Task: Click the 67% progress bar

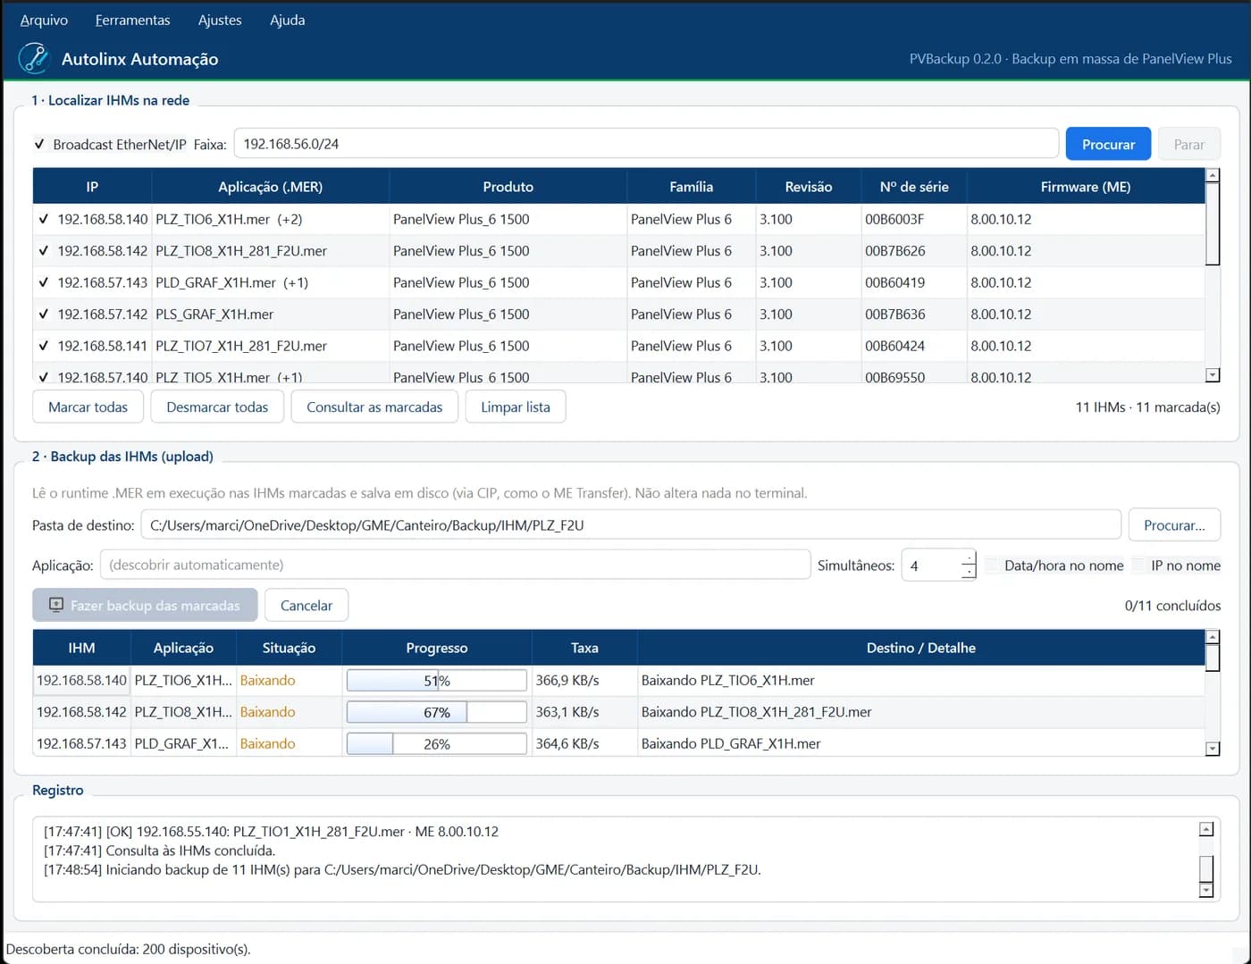Action: 437,712
